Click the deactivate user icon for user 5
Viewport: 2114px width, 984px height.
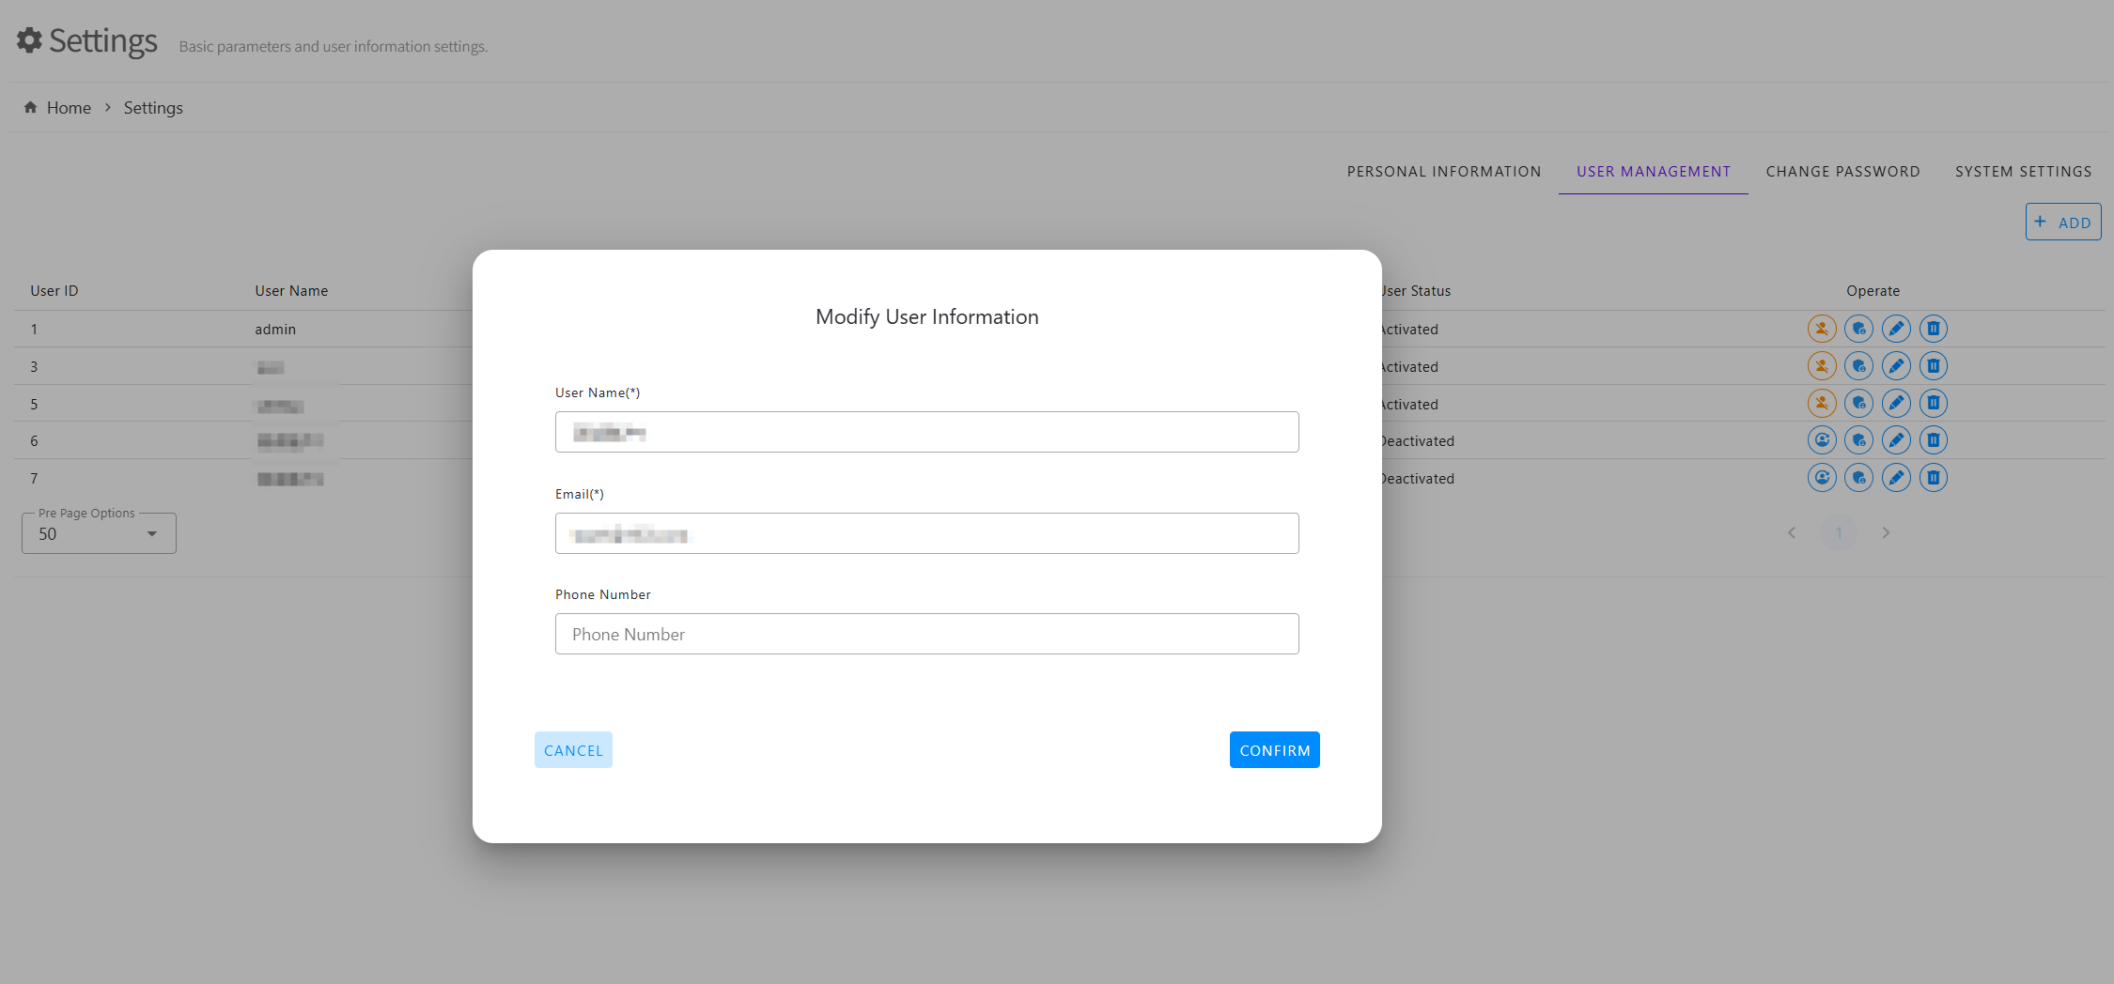[x=1822, y=404]
